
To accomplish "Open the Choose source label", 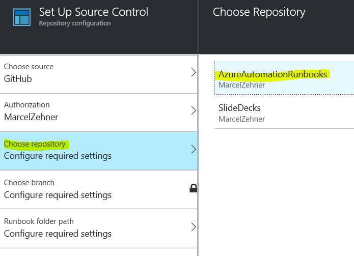I will tap(29, 67).
